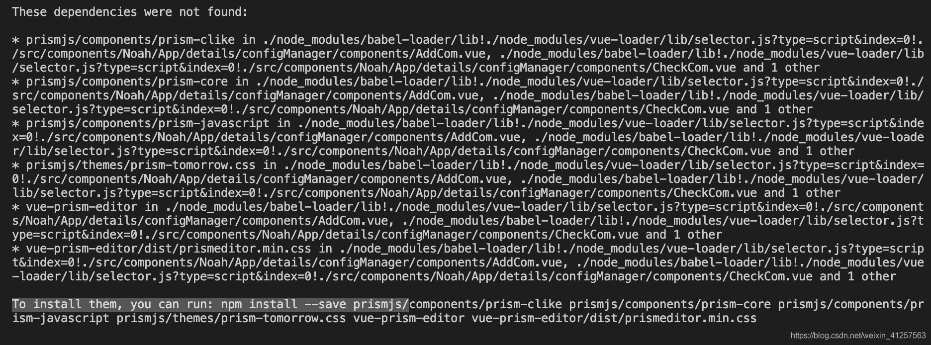The image size is (931, 345).
Task: Click CheckCom.vue in the prism-tomorrow.css entry
Action: [715, 193]
